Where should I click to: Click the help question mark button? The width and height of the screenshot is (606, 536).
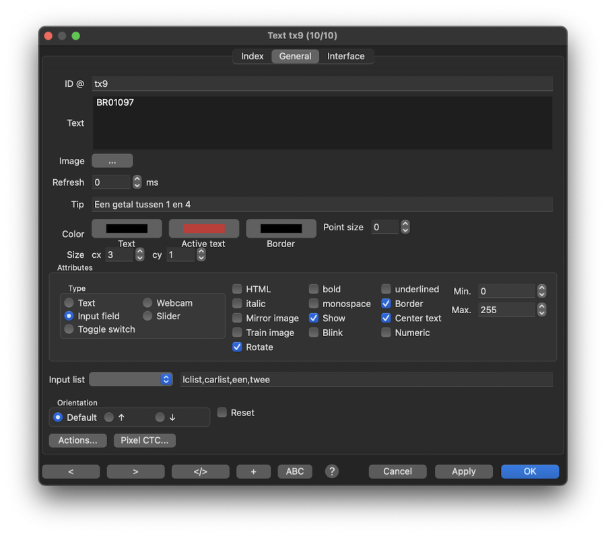[332, 471]
